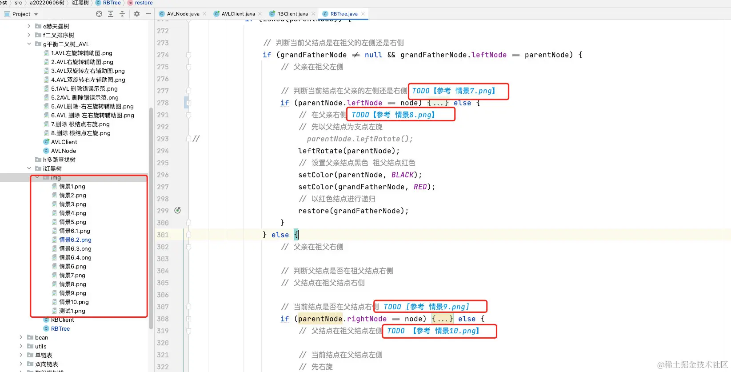
Task: Select 情景2.png image file
Action: (x=72, y=195)
